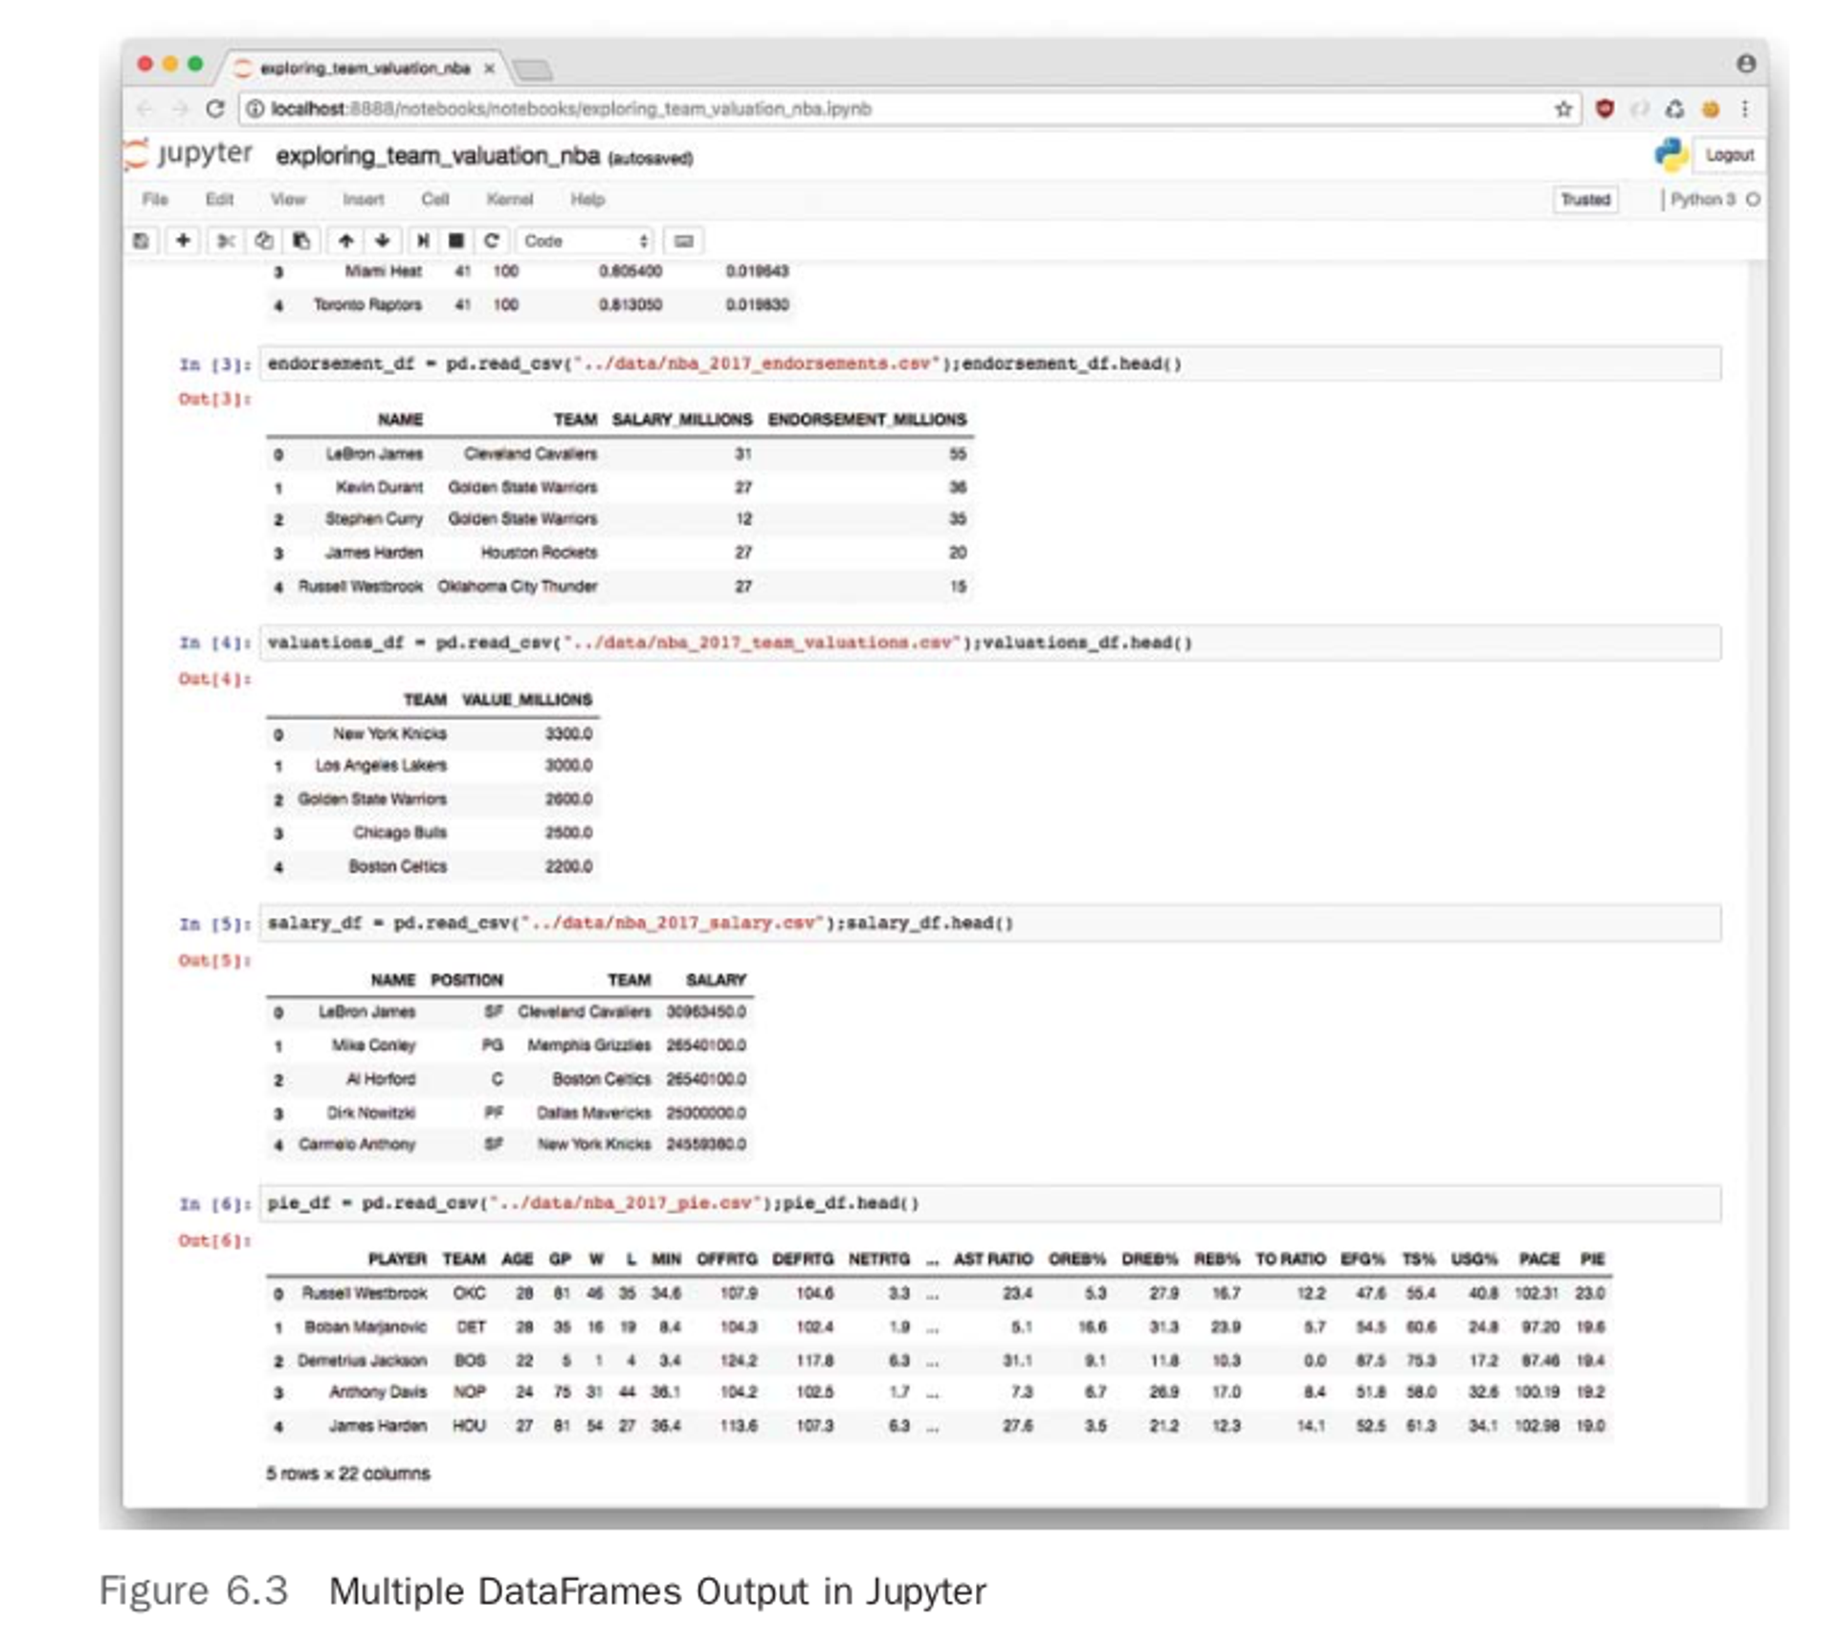Copy selected cells icon
Viewport: 1837px width, 1642px height.
[x=263, y=241]
